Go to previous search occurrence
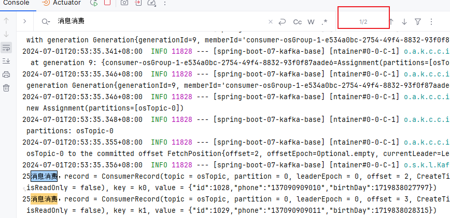 click(x=391, y=22)
